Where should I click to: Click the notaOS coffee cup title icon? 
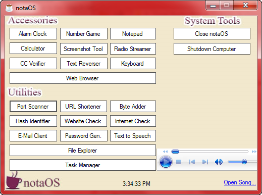click(9, 8)
